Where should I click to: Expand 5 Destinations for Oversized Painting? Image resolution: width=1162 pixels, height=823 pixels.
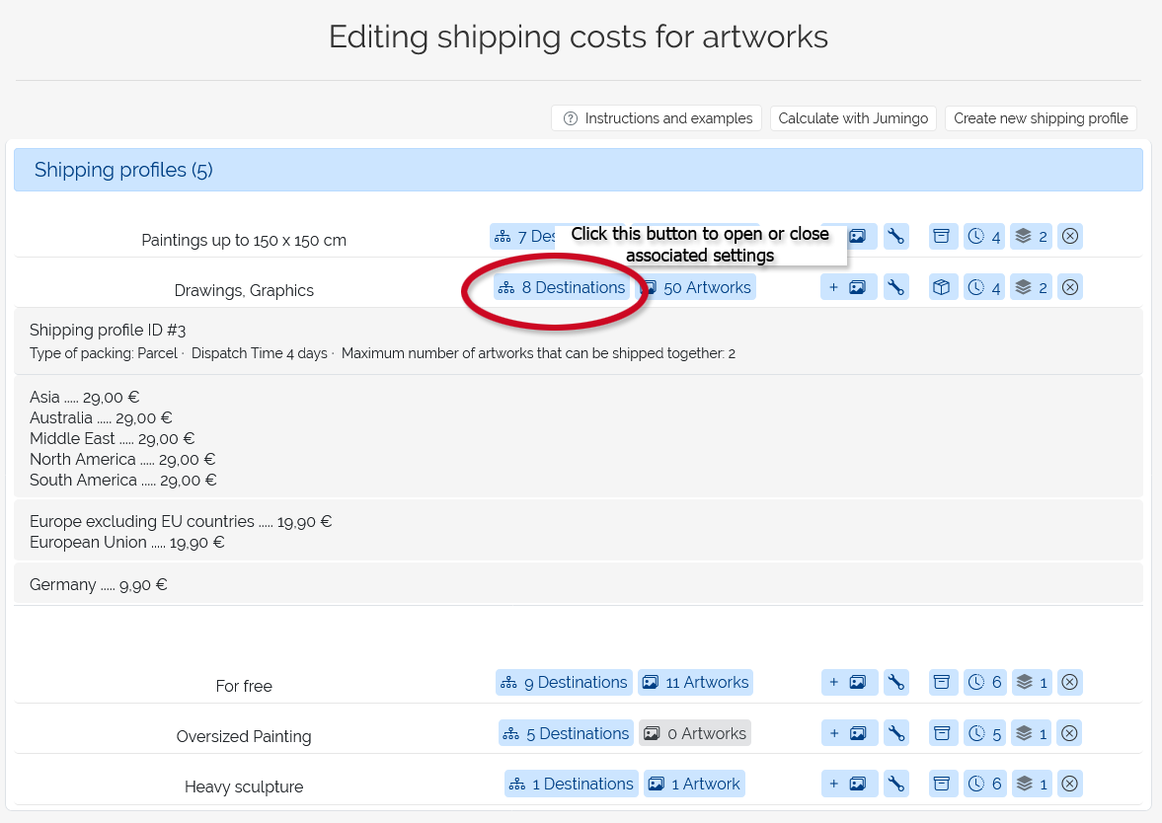click(565, 733)
